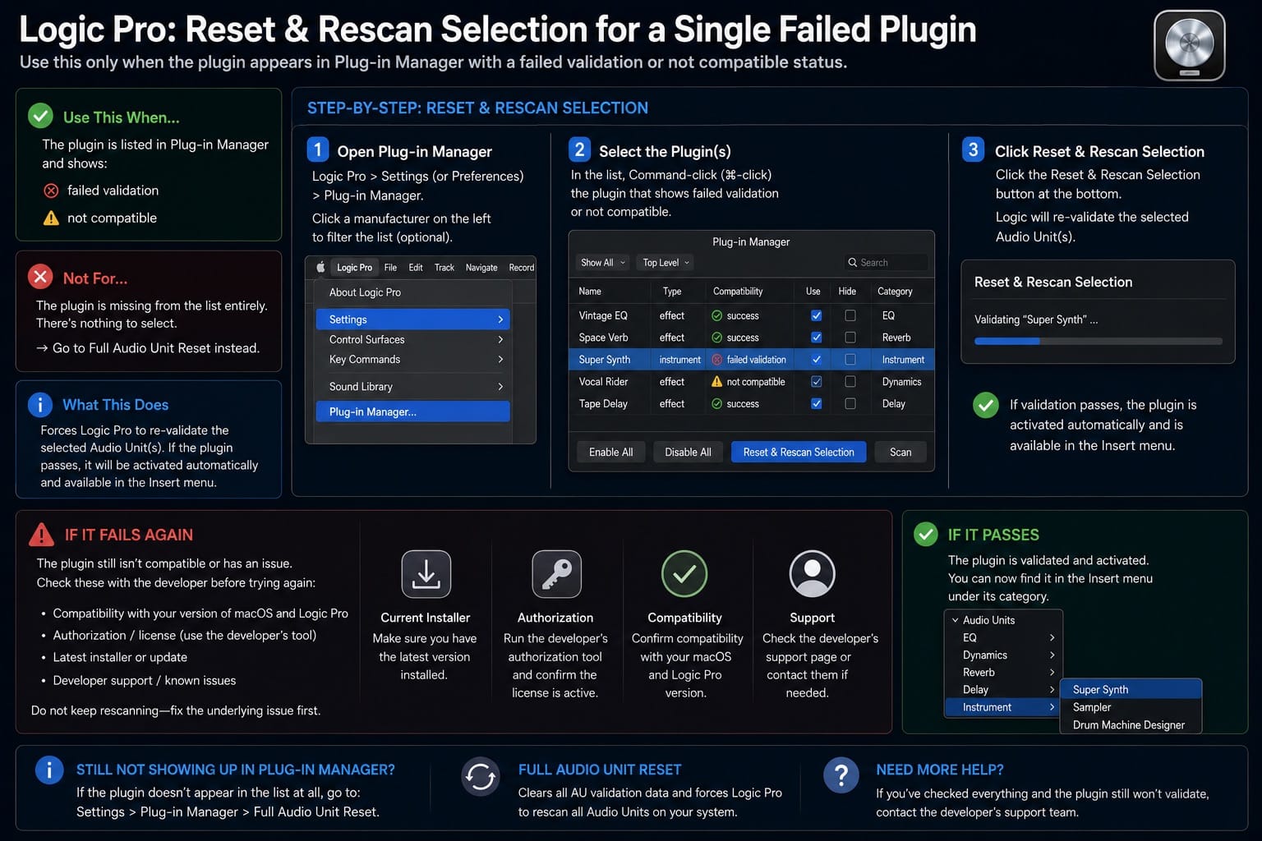
Task: Click the question mark icon by Need More Help
Action: coord(841,775)
